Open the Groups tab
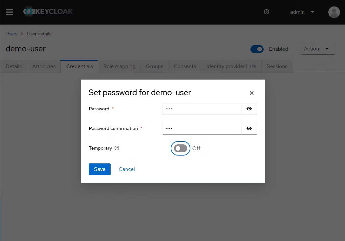345x241 pixels. point(154,66)
